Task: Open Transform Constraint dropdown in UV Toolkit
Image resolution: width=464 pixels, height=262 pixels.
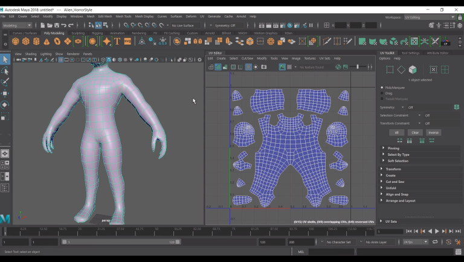Action: (x=419, y=123)
